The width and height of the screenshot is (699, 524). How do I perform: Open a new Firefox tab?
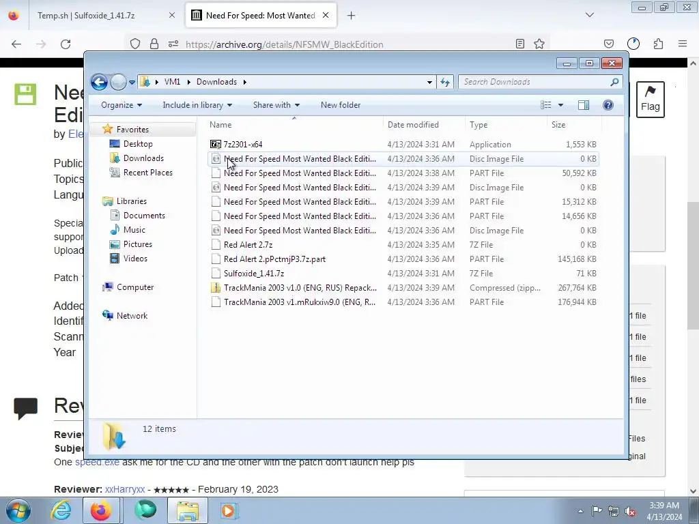click(352, 16)
